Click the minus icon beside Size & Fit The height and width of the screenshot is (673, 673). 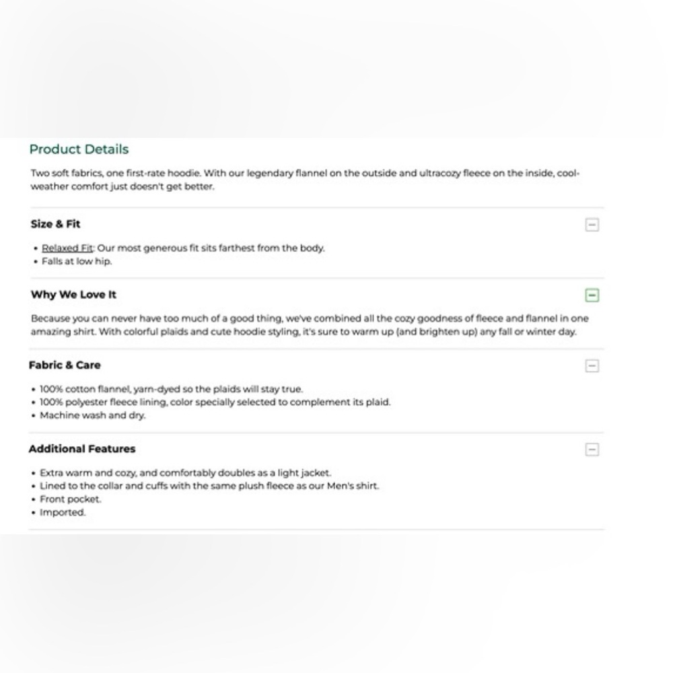(x=592, y=225)
